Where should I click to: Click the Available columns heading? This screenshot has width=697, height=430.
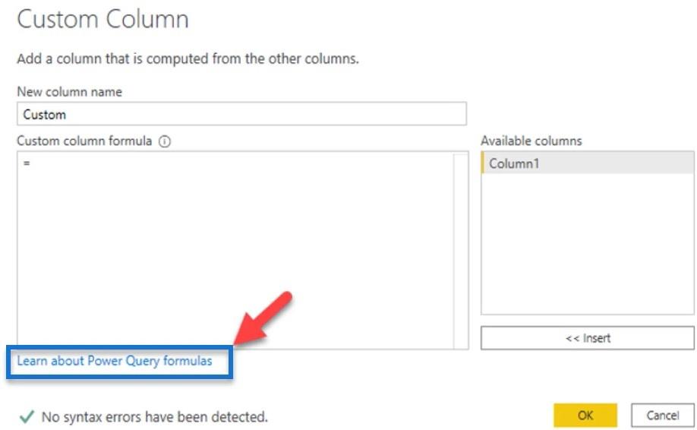531,141
